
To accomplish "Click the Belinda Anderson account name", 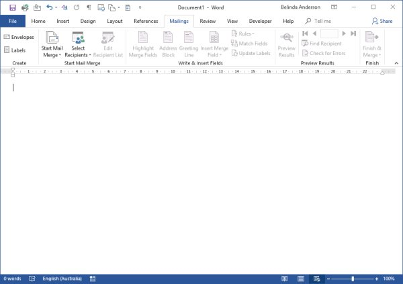I will (300, 7).
